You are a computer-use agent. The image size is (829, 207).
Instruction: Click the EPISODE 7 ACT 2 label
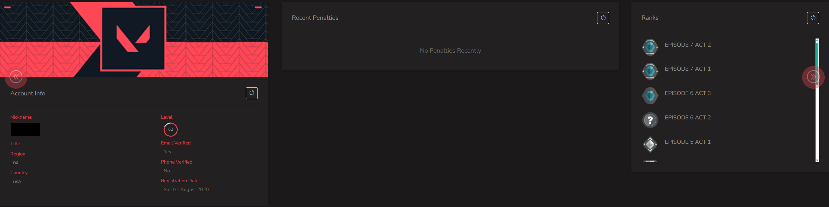688,45
